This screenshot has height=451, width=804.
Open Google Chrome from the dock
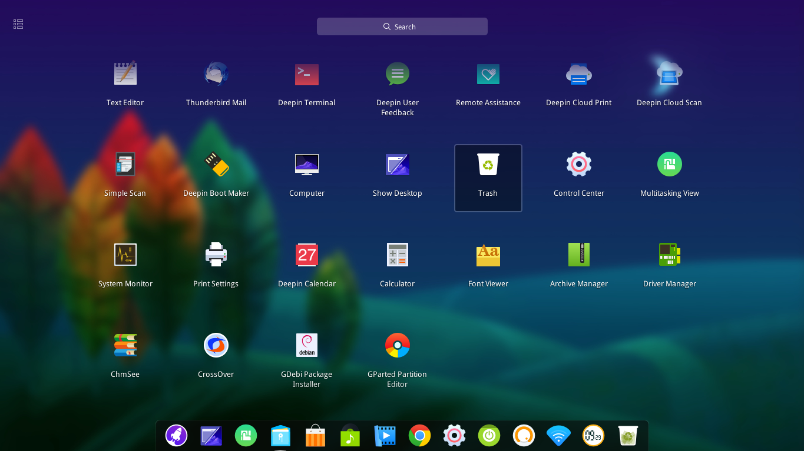coord(419,436)
